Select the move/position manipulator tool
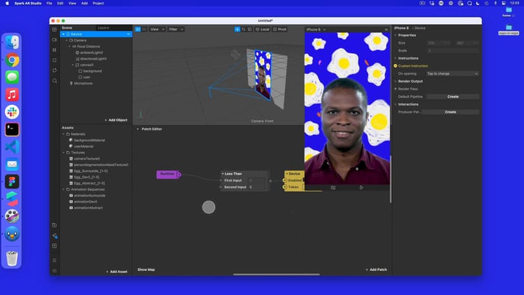 pyautogui.click(x=237, y=29)
